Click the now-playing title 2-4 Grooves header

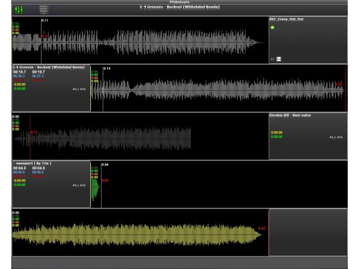[x=179, y=7]
